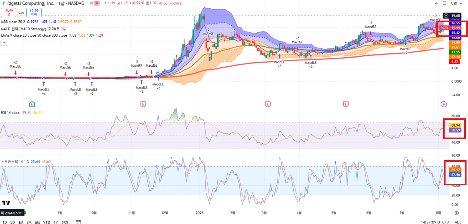The width and height of the screenshot is (468, 224).
Task: Click the orange 65.17 stochastic axis label
Action: pos(455,170)
